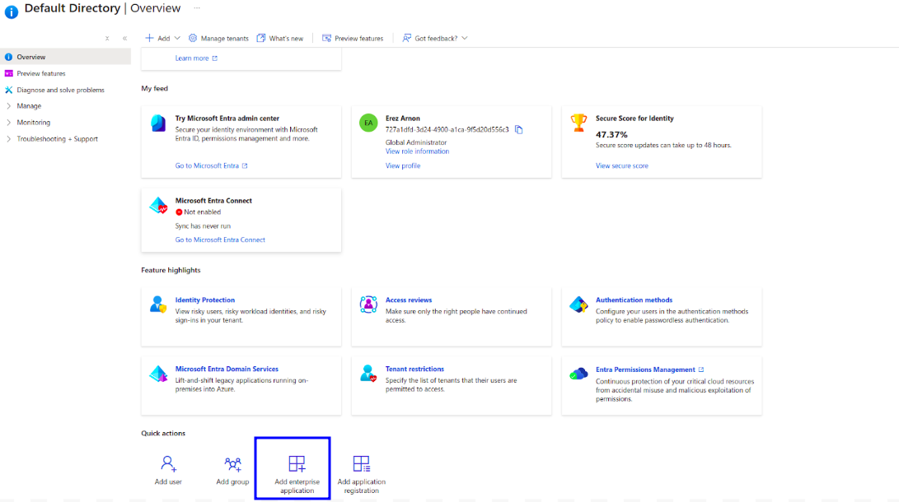Select Overview in the sidebar
This screenshot has height=502, width=899.
tap(65, 57)
